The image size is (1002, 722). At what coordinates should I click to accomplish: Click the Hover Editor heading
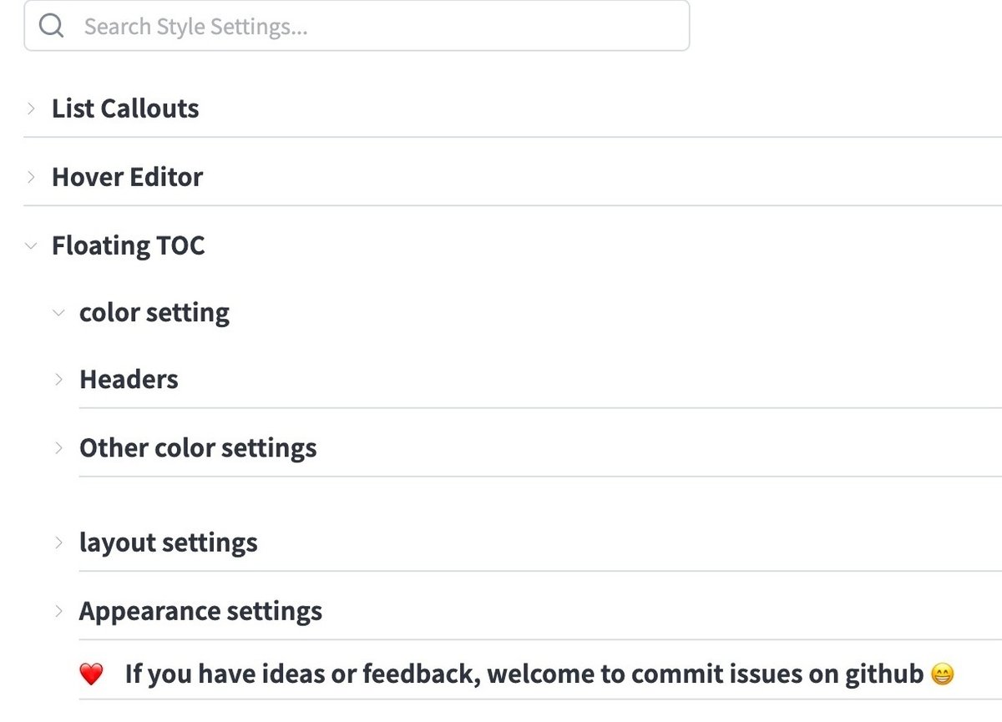(x=127, y=177)
